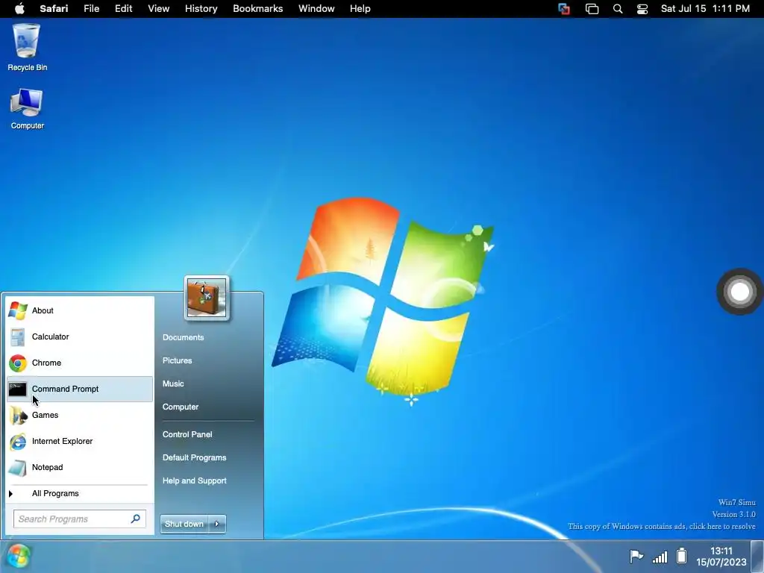This screenshot has width=764, height=573.
Task: Open macOS Spotlight search icon
Action: pos(617,9)
